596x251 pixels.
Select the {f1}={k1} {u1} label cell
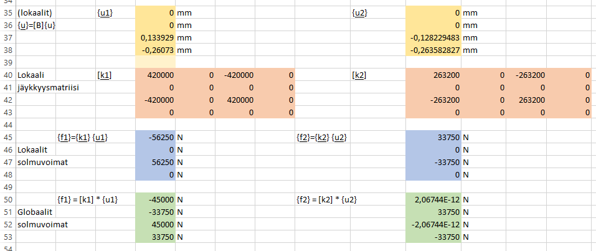(82, 137)
